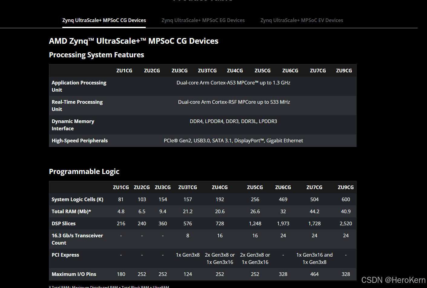
Task: Select DSP Slices value 216
Action: [121, 223]
